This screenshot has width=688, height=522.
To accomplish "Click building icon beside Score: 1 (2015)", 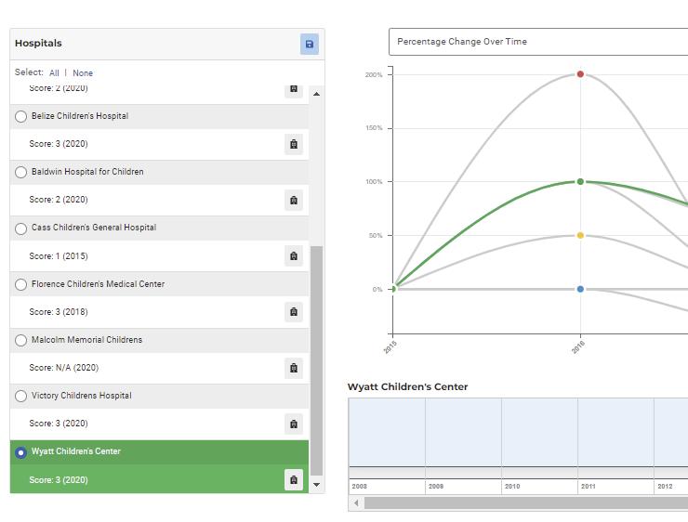I will pos(294,256).
